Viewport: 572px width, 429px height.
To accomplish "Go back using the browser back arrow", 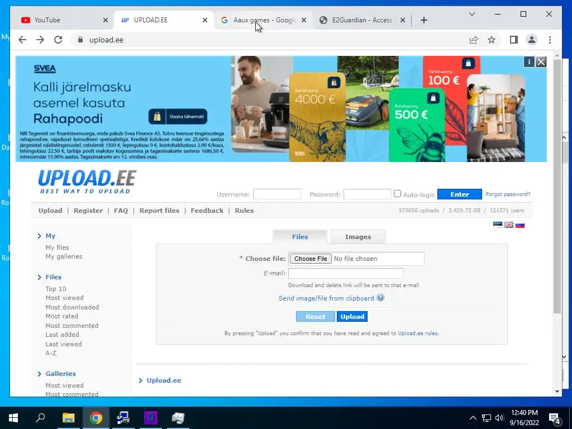I will click(22, 40).
